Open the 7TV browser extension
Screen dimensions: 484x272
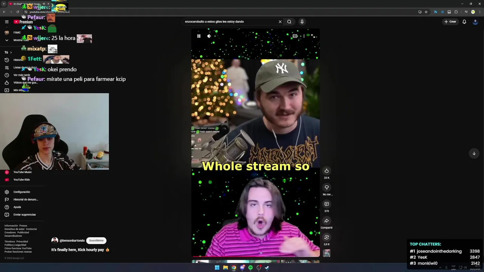435,12
